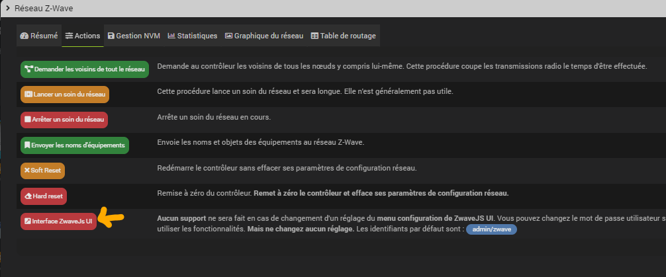
Task: Click the image icon on Graphique du réseau
Action: (229, 36)
